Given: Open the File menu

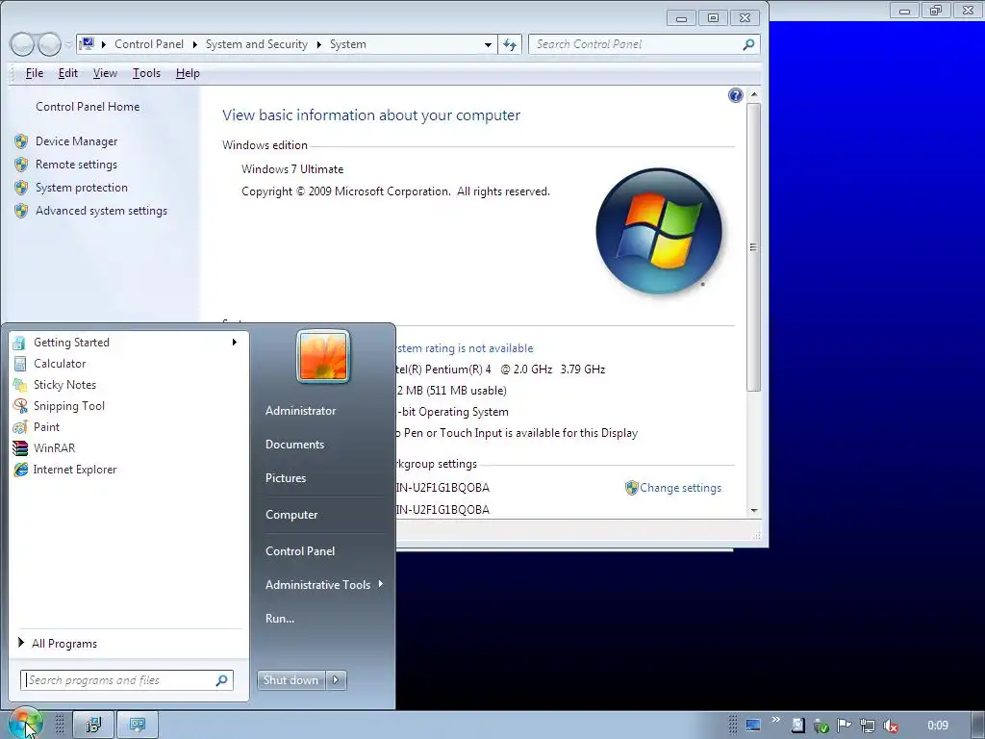Looking at the screenshot, I should pyautogui.click(x=34, y=73).
